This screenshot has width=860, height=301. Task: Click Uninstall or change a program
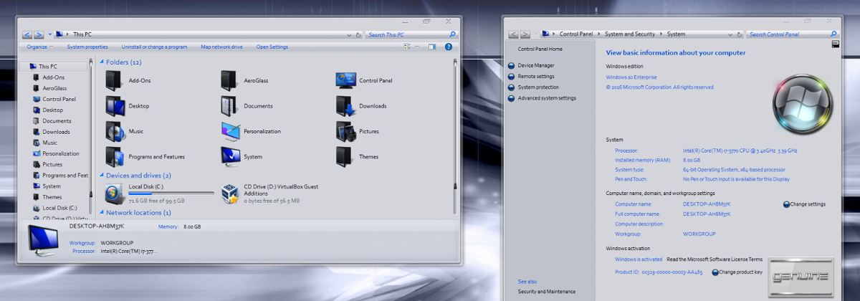(154, 47)
